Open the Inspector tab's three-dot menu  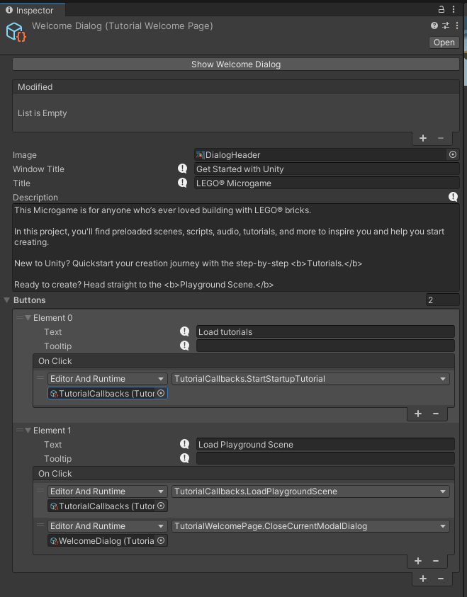pos(454,9)
